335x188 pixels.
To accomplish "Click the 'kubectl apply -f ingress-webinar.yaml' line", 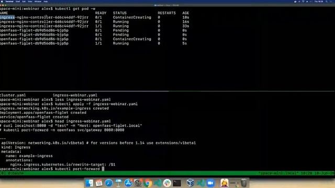I will pyautogui.click(x=69, y=104).
